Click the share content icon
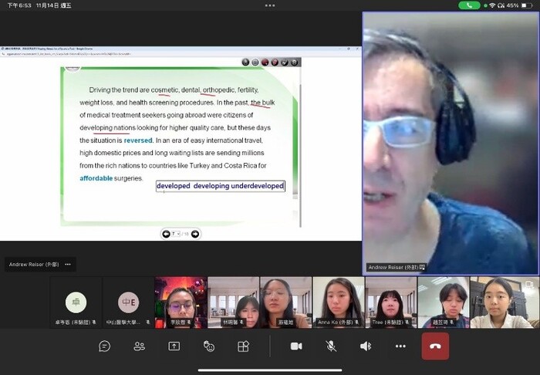This screenshot has height=375, width=540. coord(174,346)
